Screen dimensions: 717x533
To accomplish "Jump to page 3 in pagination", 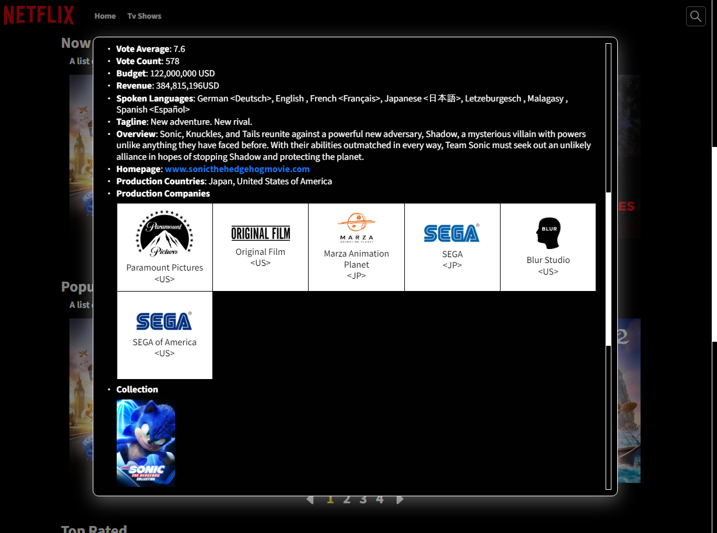I will 363,500.
